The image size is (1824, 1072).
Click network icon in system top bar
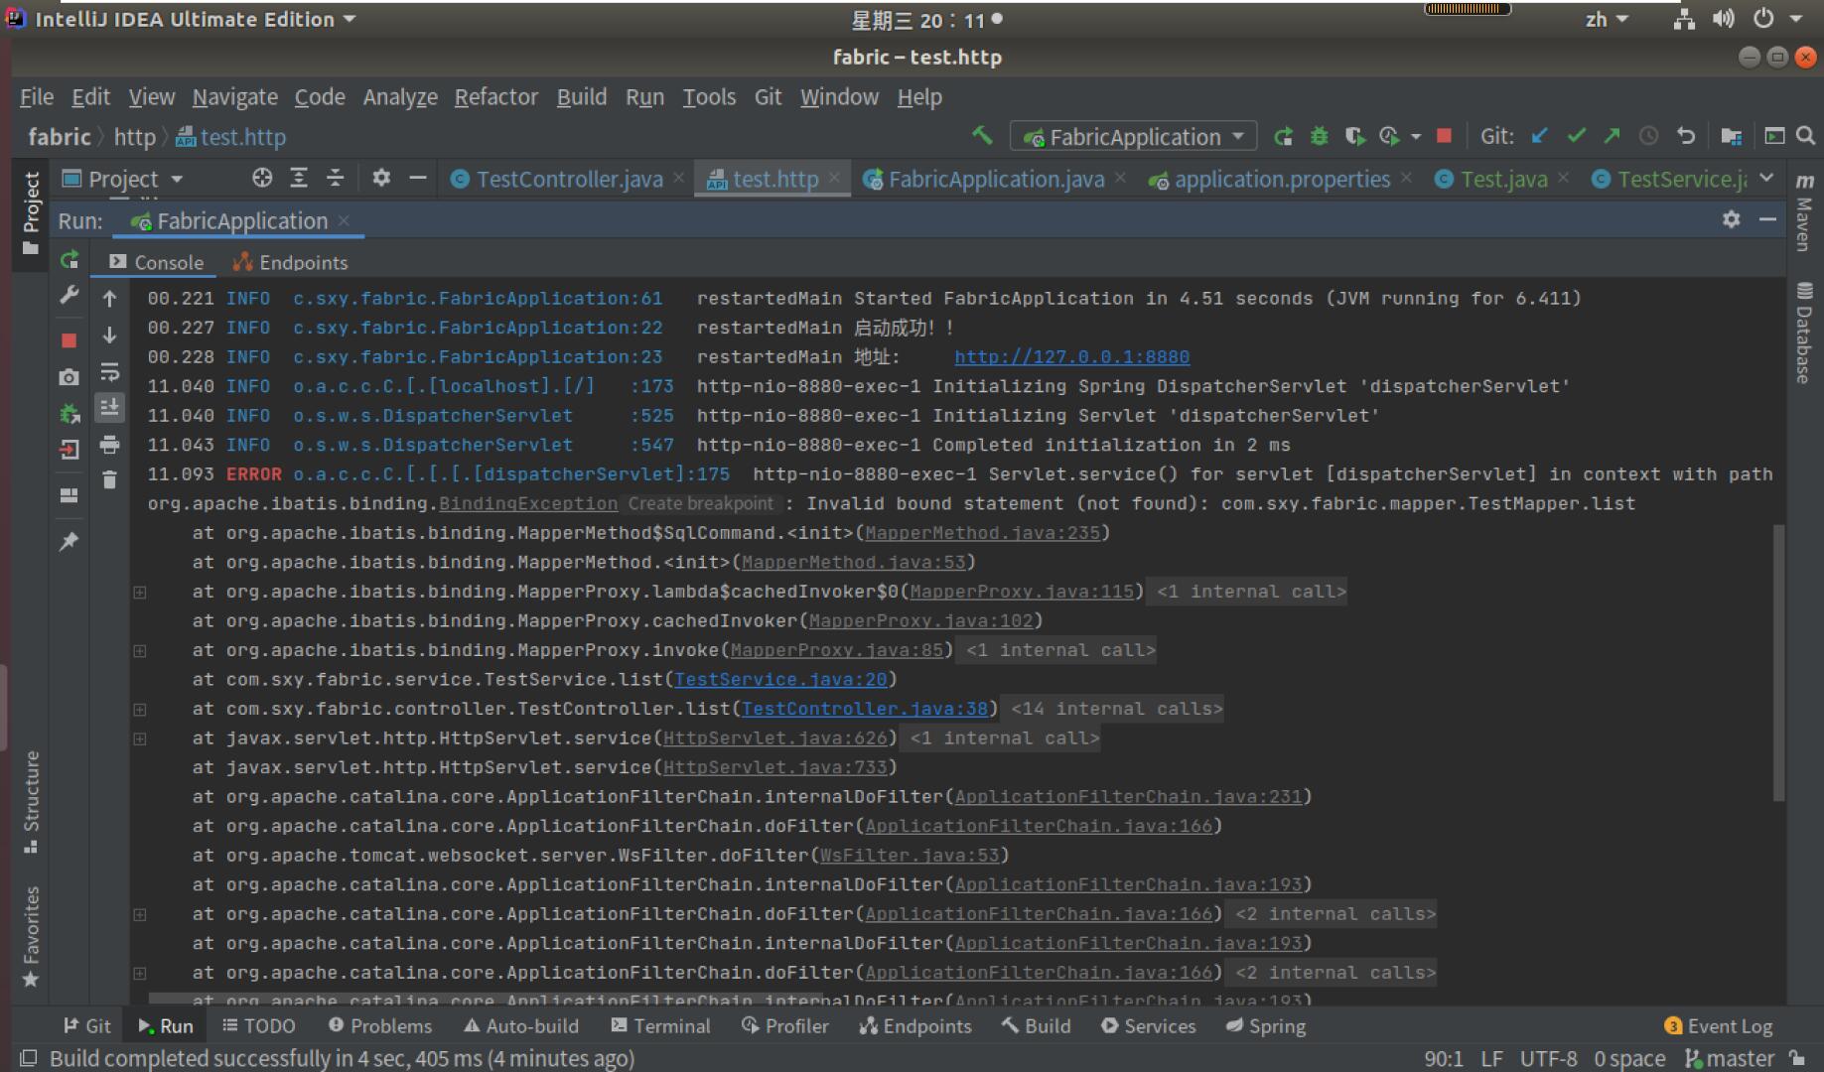(1684, 19)
